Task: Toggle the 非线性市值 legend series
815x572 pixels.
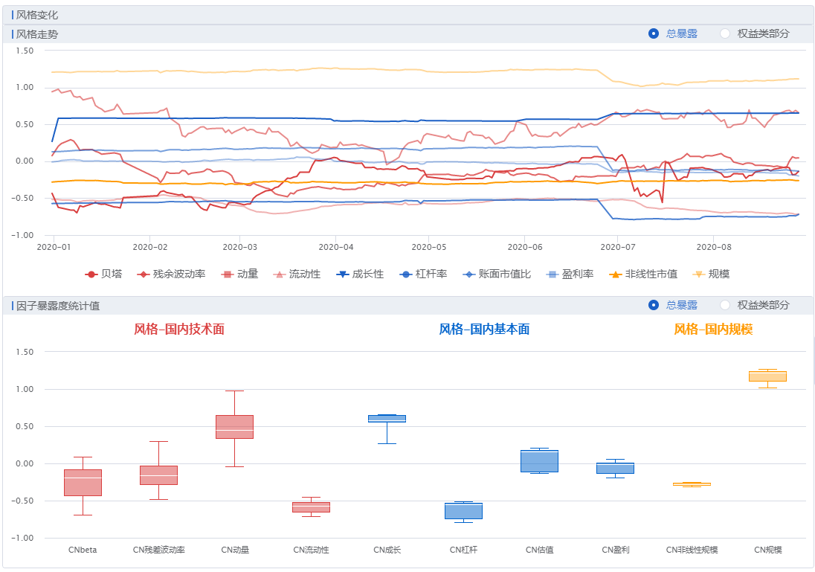Action: click(643, 274)
